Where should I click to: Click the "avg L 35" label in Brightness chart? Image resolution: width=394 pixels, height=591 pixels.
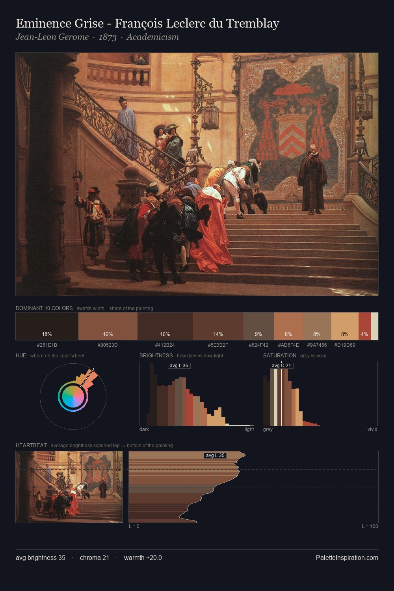click(179, 366)
